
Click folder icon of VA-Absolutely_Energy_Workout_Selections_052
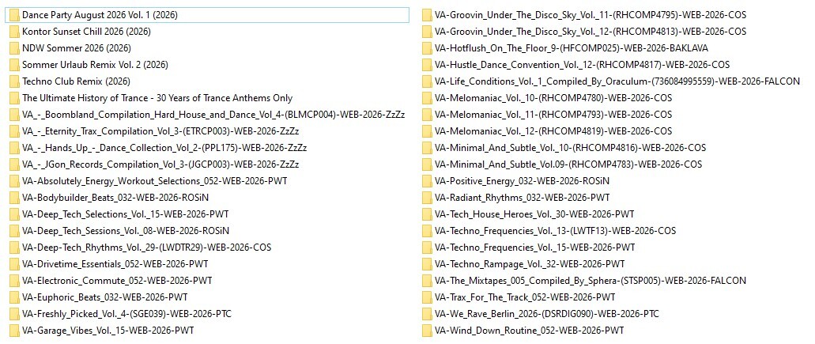coord(14,181)
